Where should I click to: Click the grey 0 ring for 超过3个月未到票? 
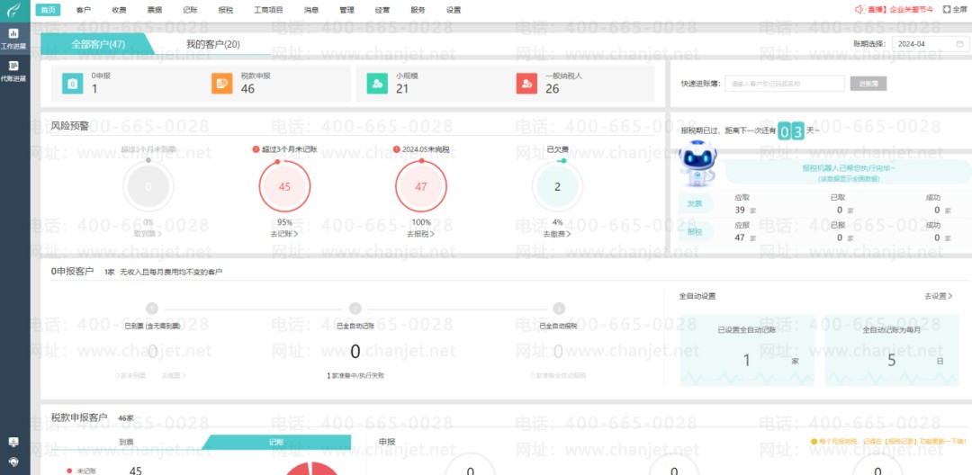(x=148, y=186)
